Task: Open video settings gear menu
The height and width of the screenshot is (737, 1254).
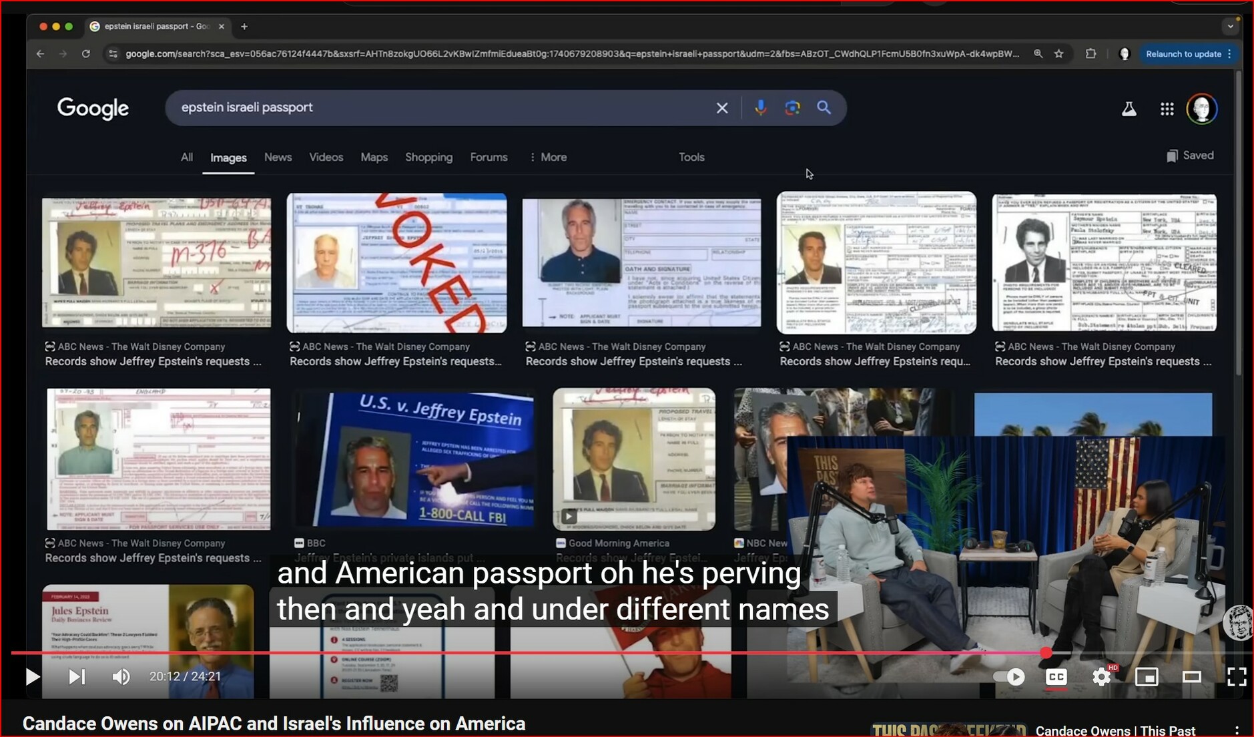Action: (x=1101, y=677)
